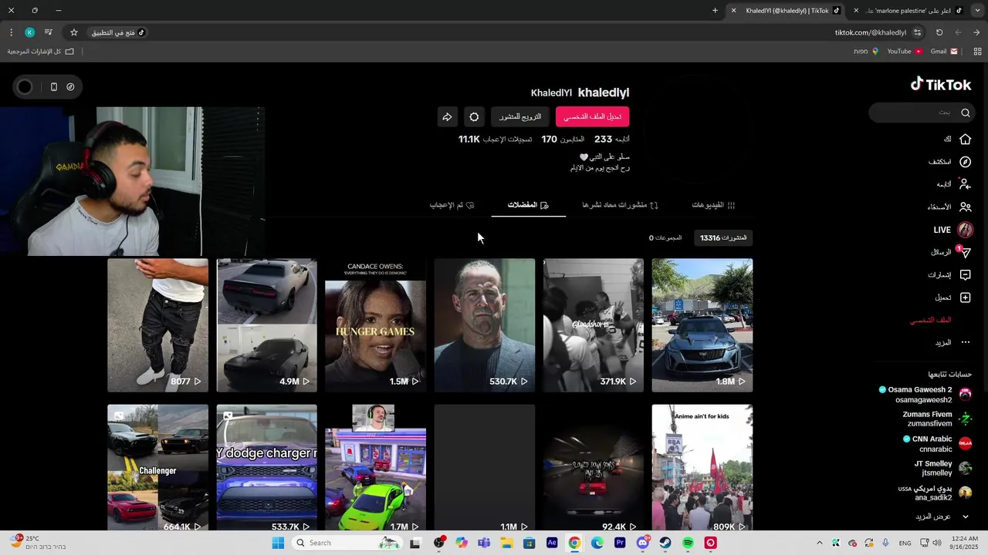988x555 pixels.
Task: Open Premiere Pro from the taskbar
Action: [620, 543]
